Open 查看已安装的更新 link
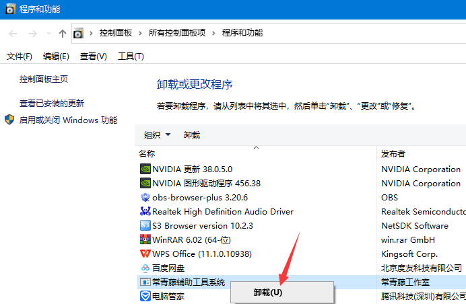Screen dimensions: 466x304 click(x=52, y=103)
